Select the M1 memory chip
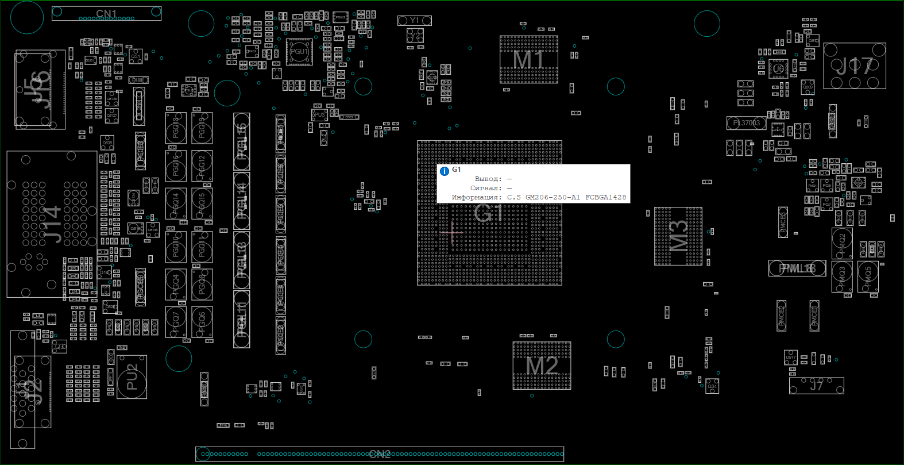The height and width of the screenshot is (465, 904). [528, 60]
